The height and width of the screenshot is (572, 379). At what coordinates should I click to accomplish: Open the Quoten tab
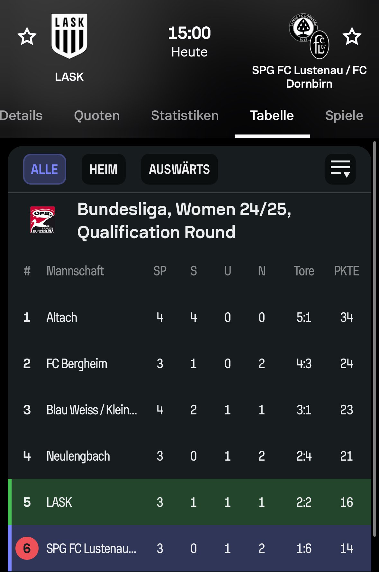pos(97,116)
